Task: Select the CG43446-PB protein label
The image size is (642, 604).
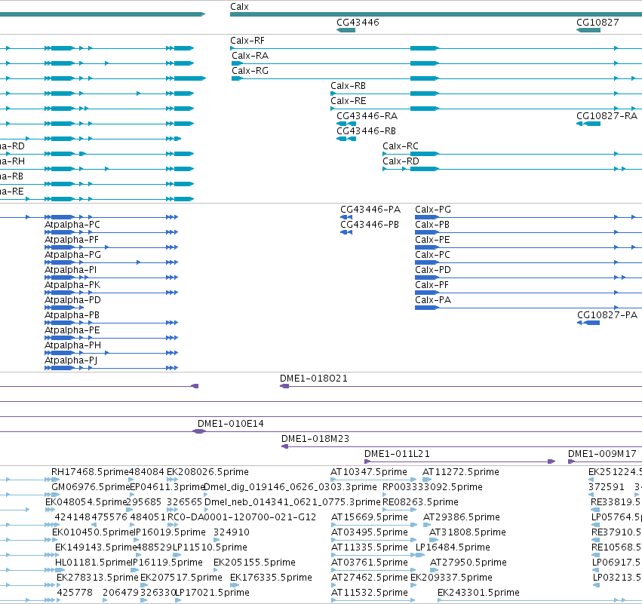Action: [x=370, y=225]
